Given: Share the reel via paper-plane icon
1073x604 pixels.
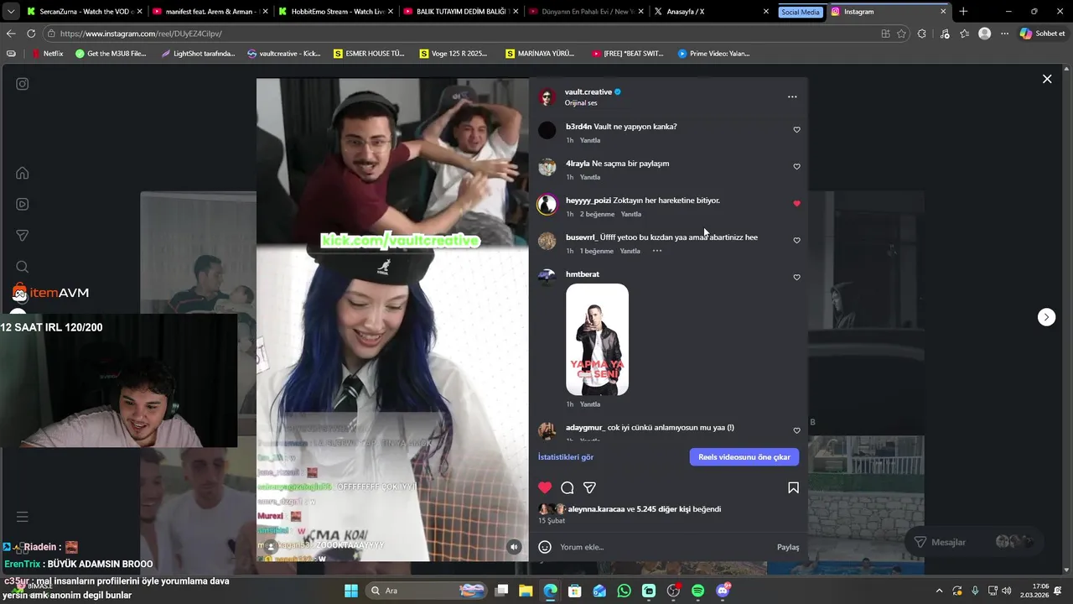Looking at the screenshot, I should click(589, 487).
